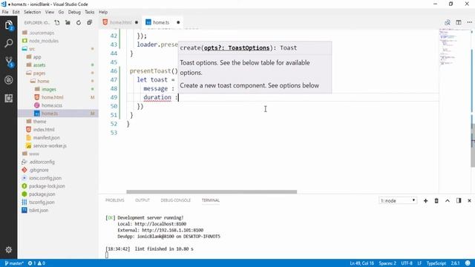Switch to the Debug Console tab
The image size is (475, 267).
[176, 200]
